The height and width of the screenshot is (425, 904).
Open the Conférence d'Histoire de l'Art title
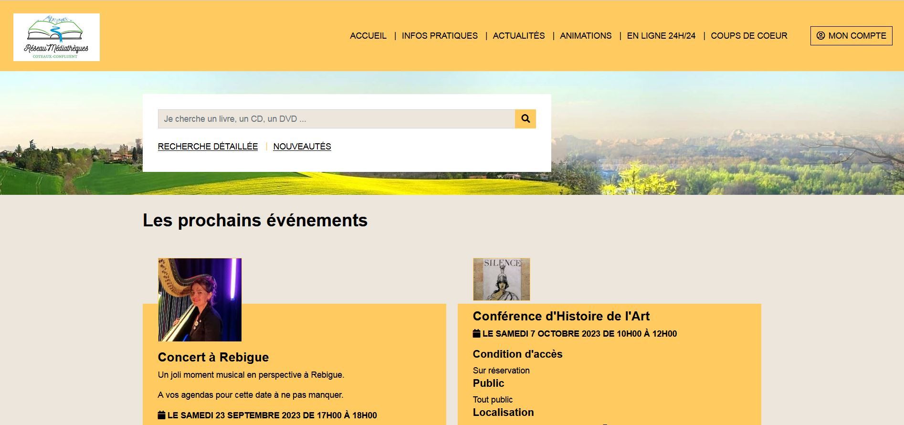[x=561, y=316]
